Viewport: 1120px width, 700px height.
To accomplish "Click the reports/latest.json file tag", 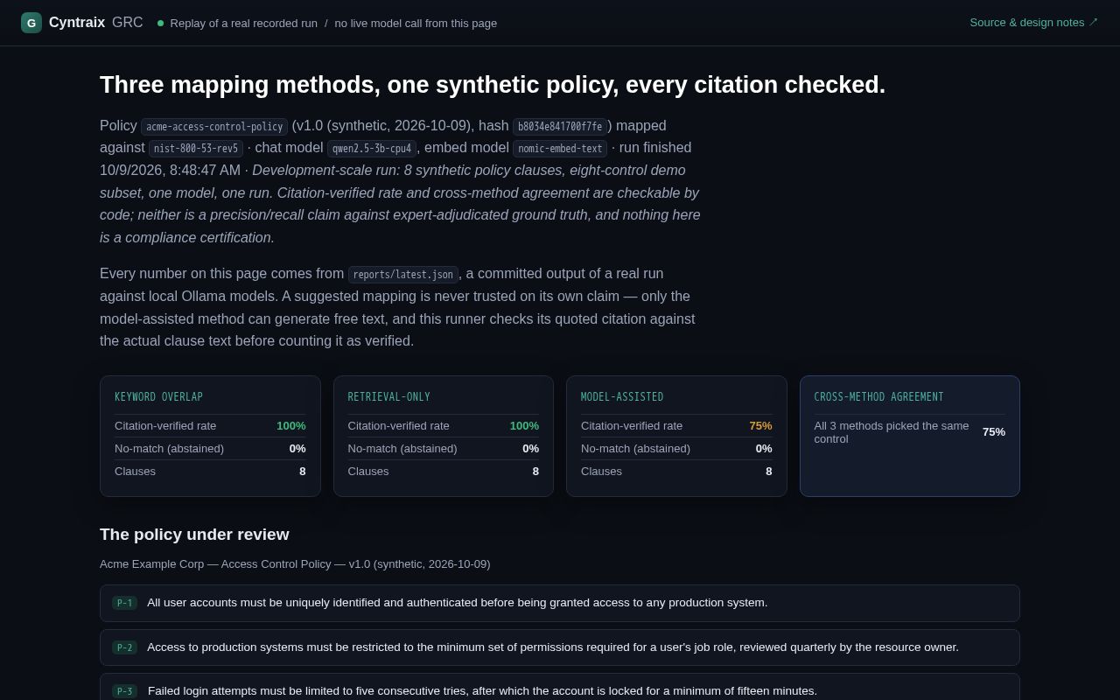I will 403,275.
